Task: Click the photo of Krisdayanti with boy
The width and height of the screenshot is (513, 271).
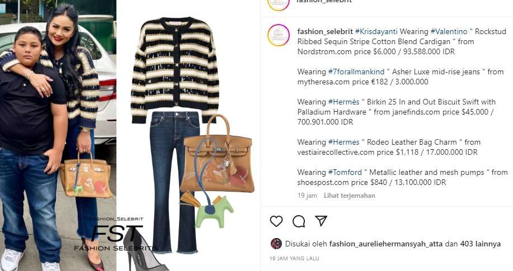Action: point(58,135)
